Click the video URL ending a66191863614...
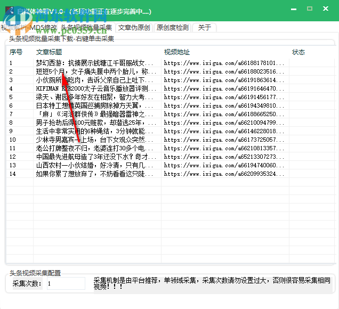 [x=224, y=80]
